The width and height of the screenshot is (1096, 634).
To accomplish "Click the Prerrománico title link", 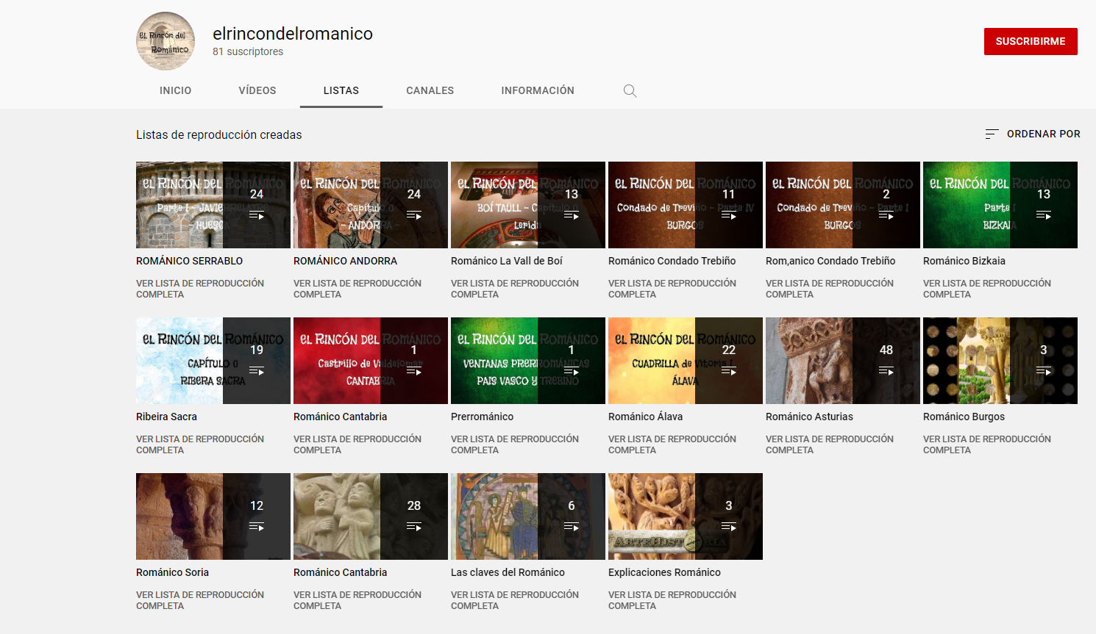I will pos(482,417).
